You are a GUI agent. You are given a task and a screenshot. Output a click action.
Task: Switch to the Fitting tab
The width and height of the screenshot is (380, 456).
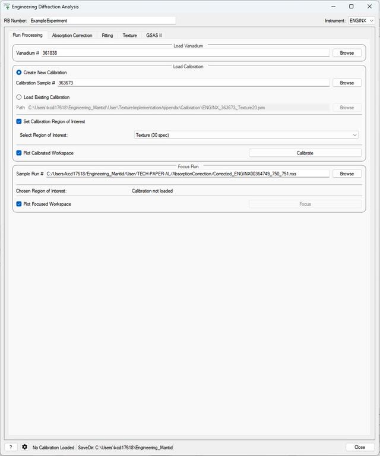(x=107, y=36)
